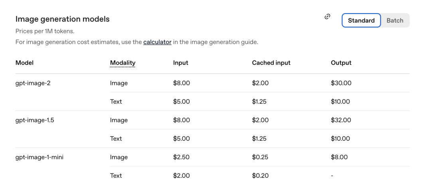Click the $2.00 text input price for gpt-image-1-mini
The height and width of the screenshot is (187, 431).
181,175
